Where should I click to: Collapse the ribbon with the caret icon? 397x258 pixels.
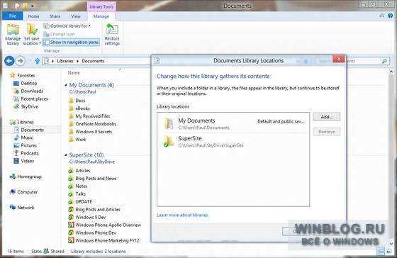pos(382,16)
